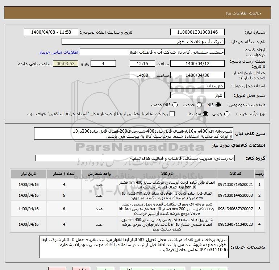Click the تعداد / مقدار column header
The width and height of the screenshot is (279, 270).
(64, 174)
